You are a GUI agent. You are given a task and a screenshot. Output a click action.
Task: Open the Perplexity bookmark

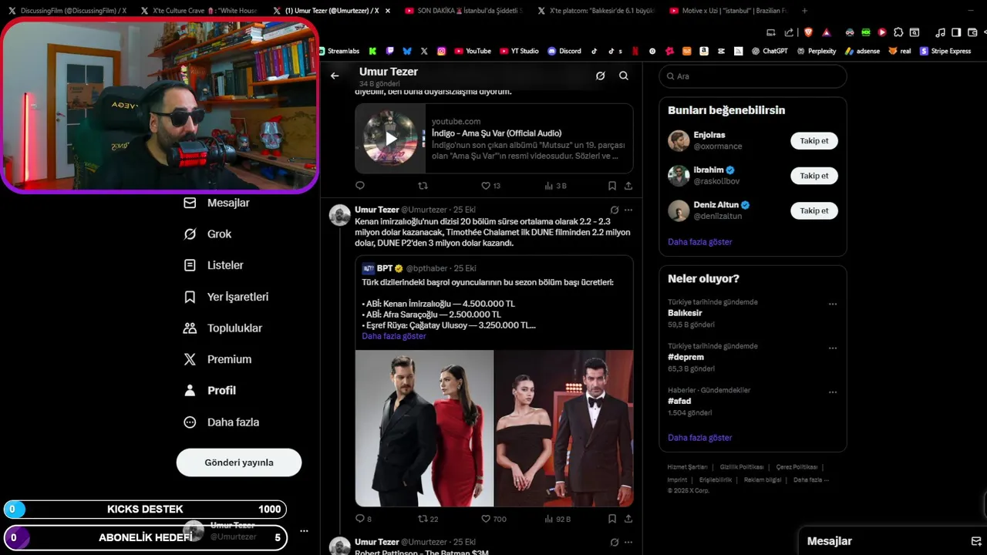tap(817, 51)
